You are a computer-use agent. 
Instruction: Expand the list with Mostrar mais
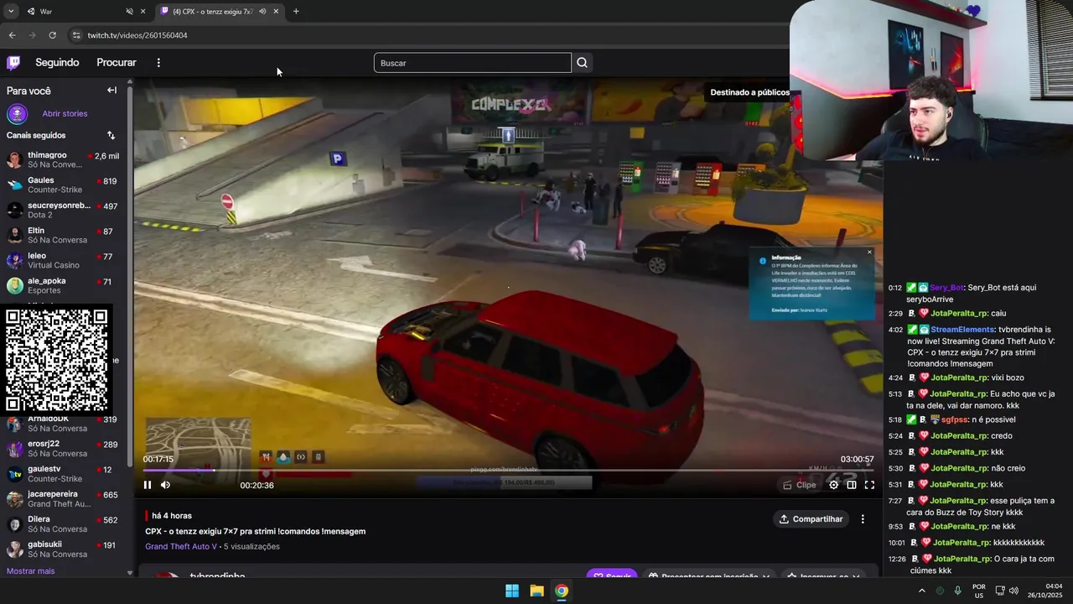pyautogui.click(x=31, y=571)
